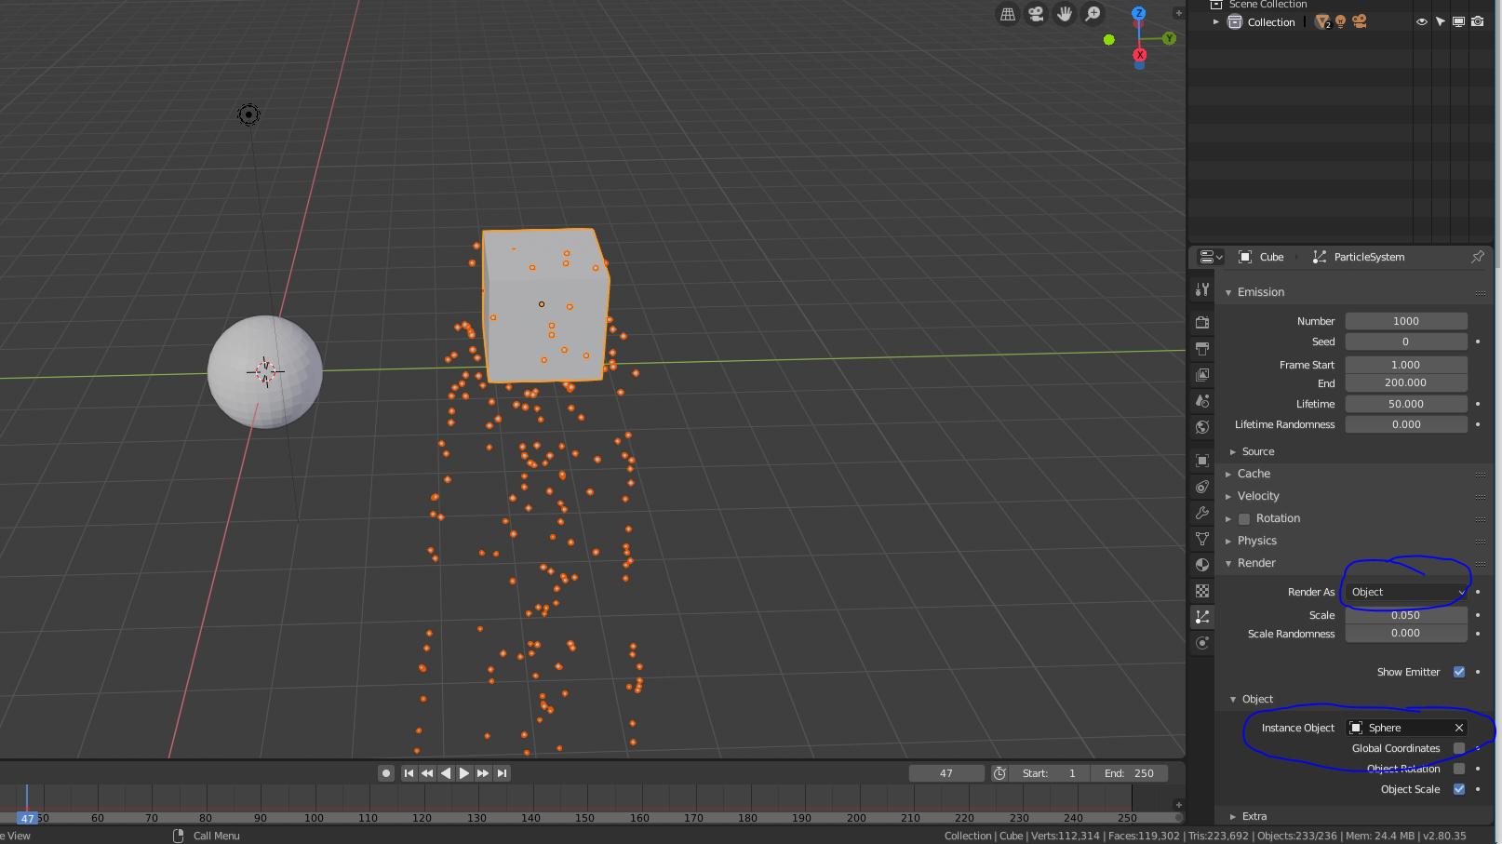The height and width of the screenshot is (844, 1502).
Task: Open the Object Constraints properties tab
Action: coord(1202,487)
